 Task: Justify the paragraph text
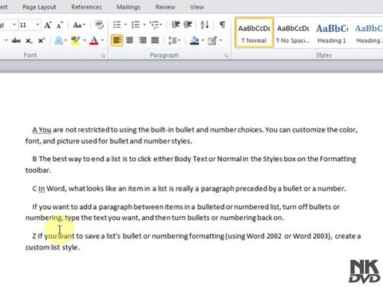155,41
